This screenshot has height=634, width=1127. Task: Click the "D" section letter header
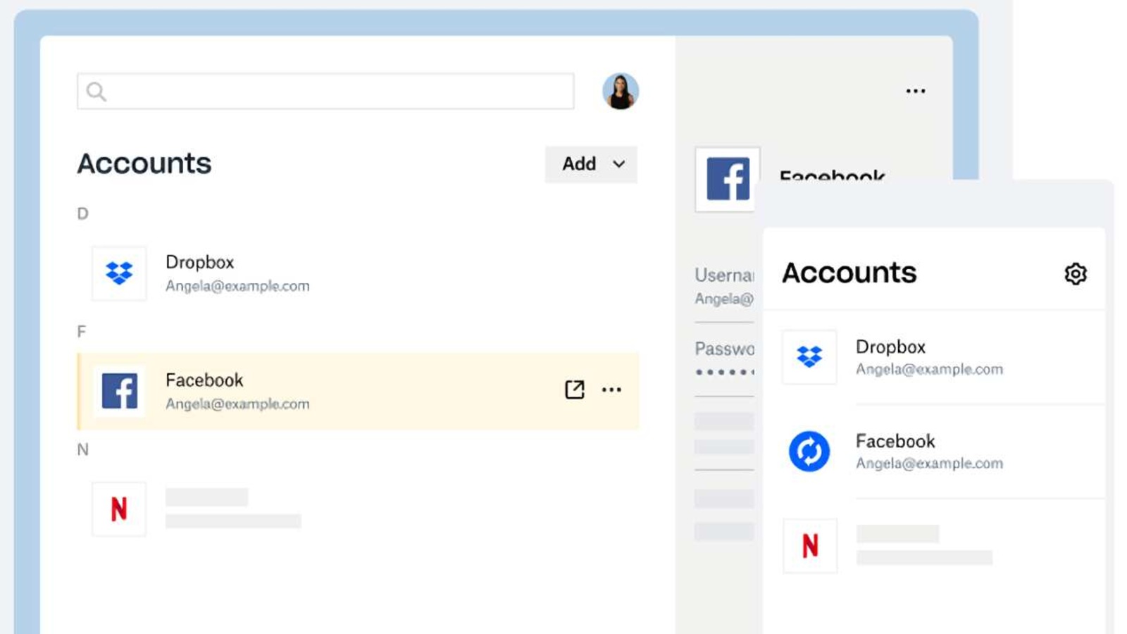click(82, 213)
